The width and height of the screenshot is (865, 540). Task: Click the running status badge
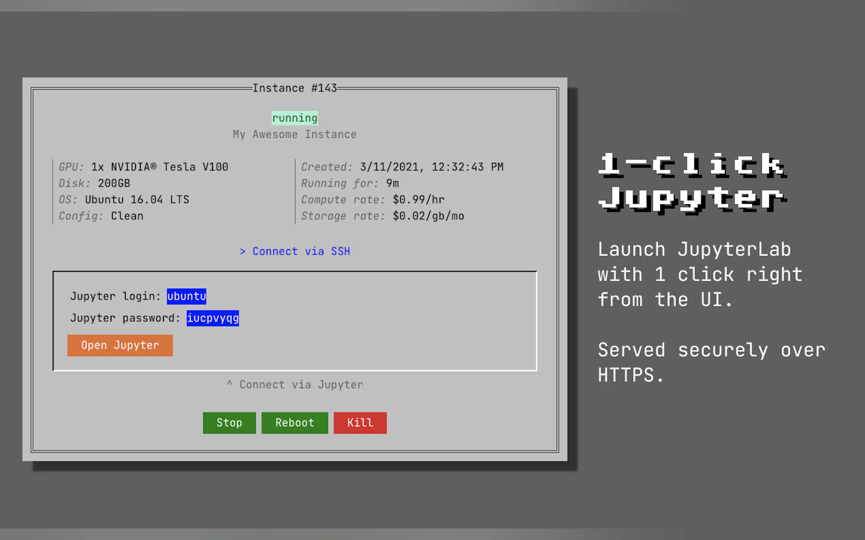point(294,118)
